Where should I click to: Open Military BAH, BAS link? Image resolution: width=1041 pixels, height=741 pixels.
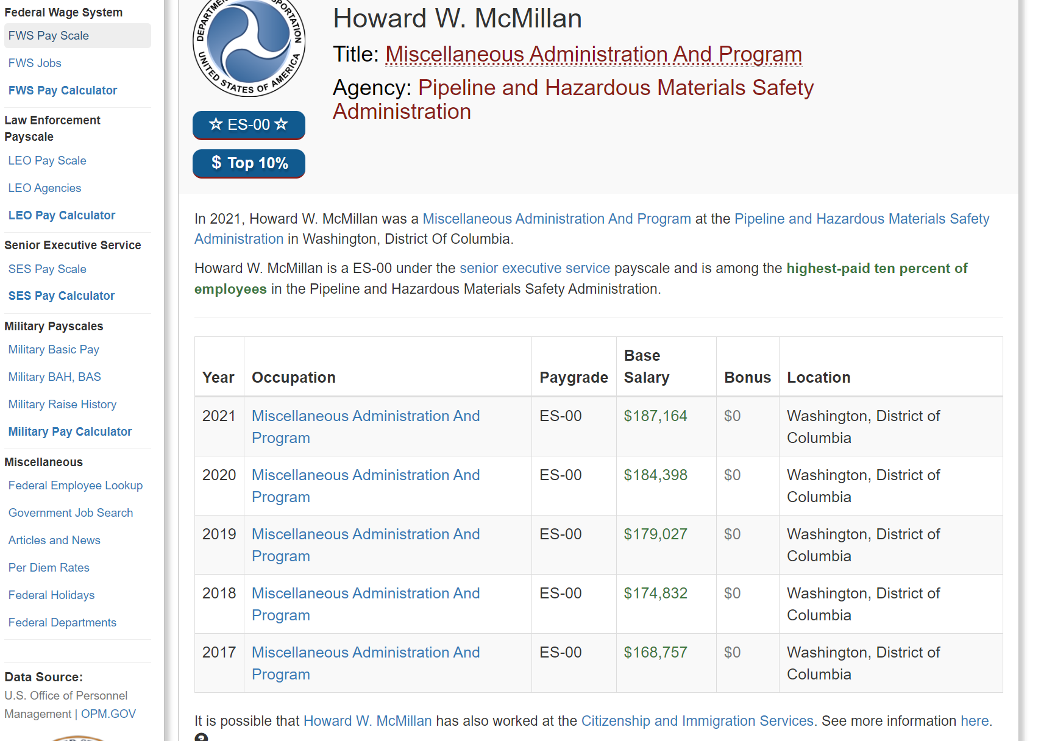click(55, 377)
